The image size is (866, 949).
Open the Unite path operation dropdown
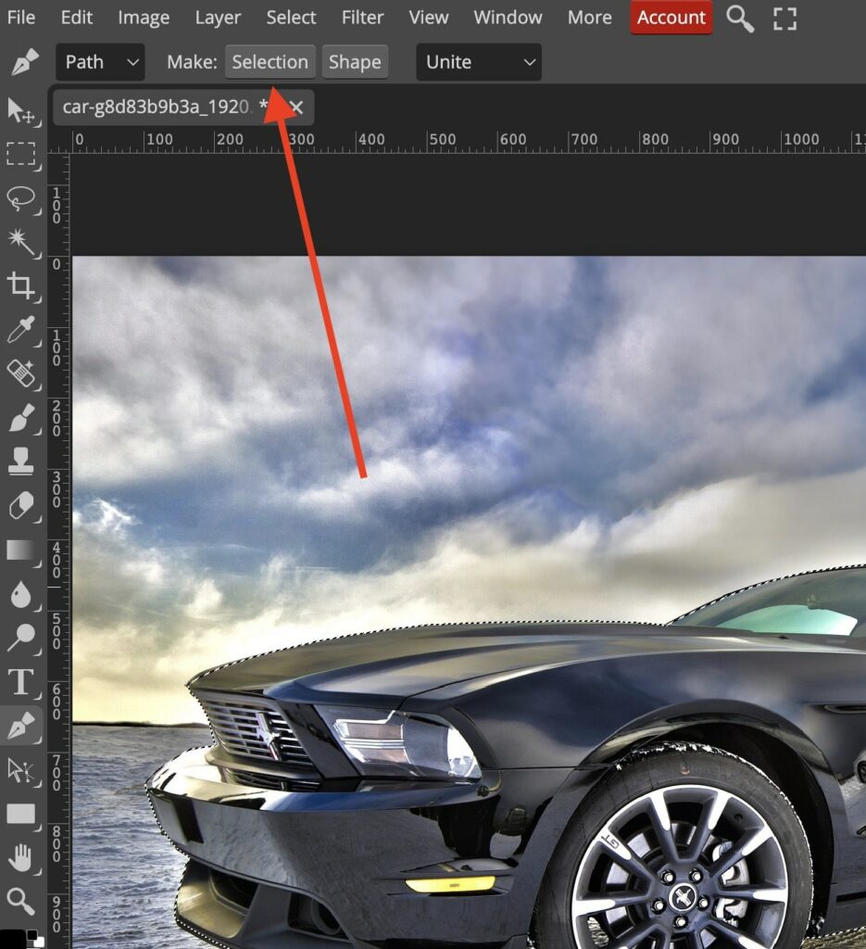pos(479,62)
